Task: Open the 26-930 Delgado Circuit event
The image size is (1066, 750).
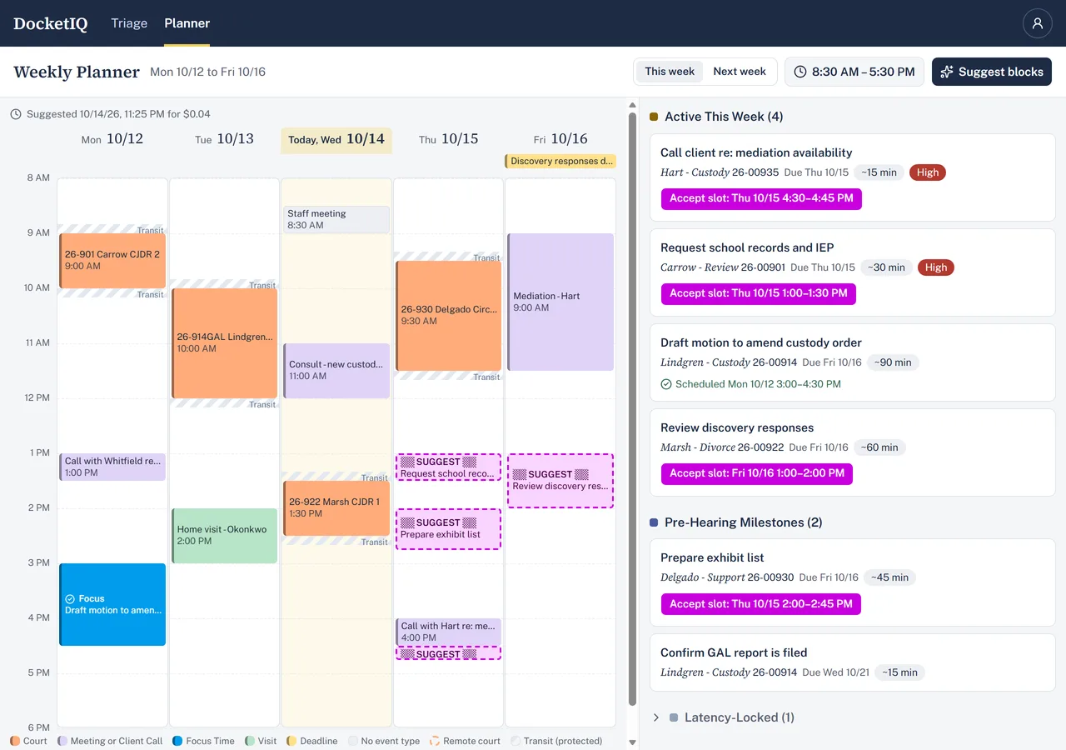Action: click(x=449, y=316)
